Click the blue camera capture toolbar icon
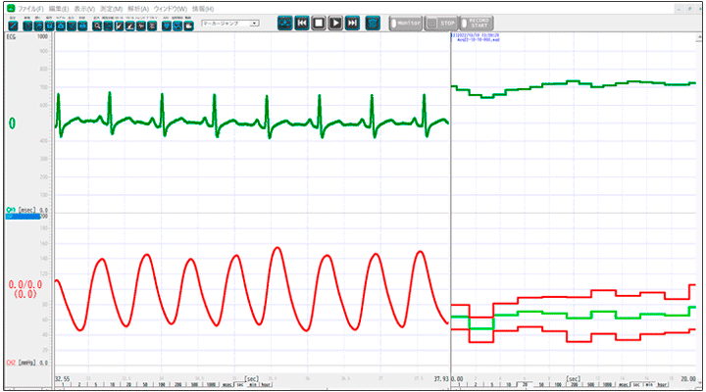706x392 pixels. [61, 26]
